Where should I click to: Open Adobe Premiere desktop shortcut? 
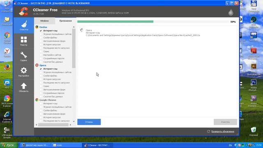click(254, 101)
